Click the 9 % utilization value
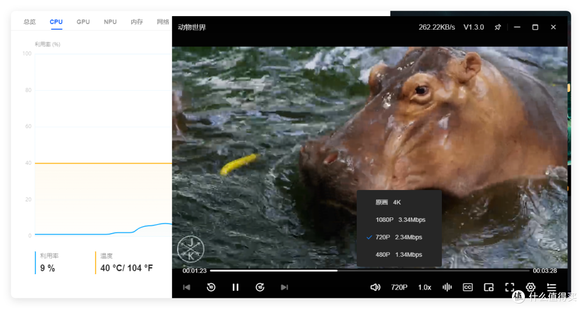The image size is (582, 309). tap(47, 268)
